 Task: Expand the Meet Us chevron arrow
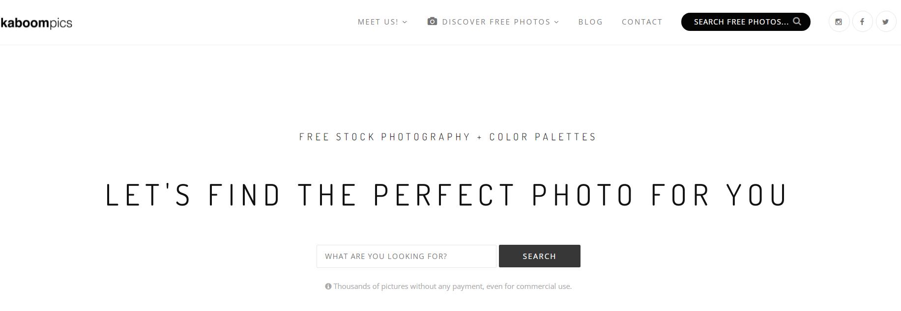[405, 22]
